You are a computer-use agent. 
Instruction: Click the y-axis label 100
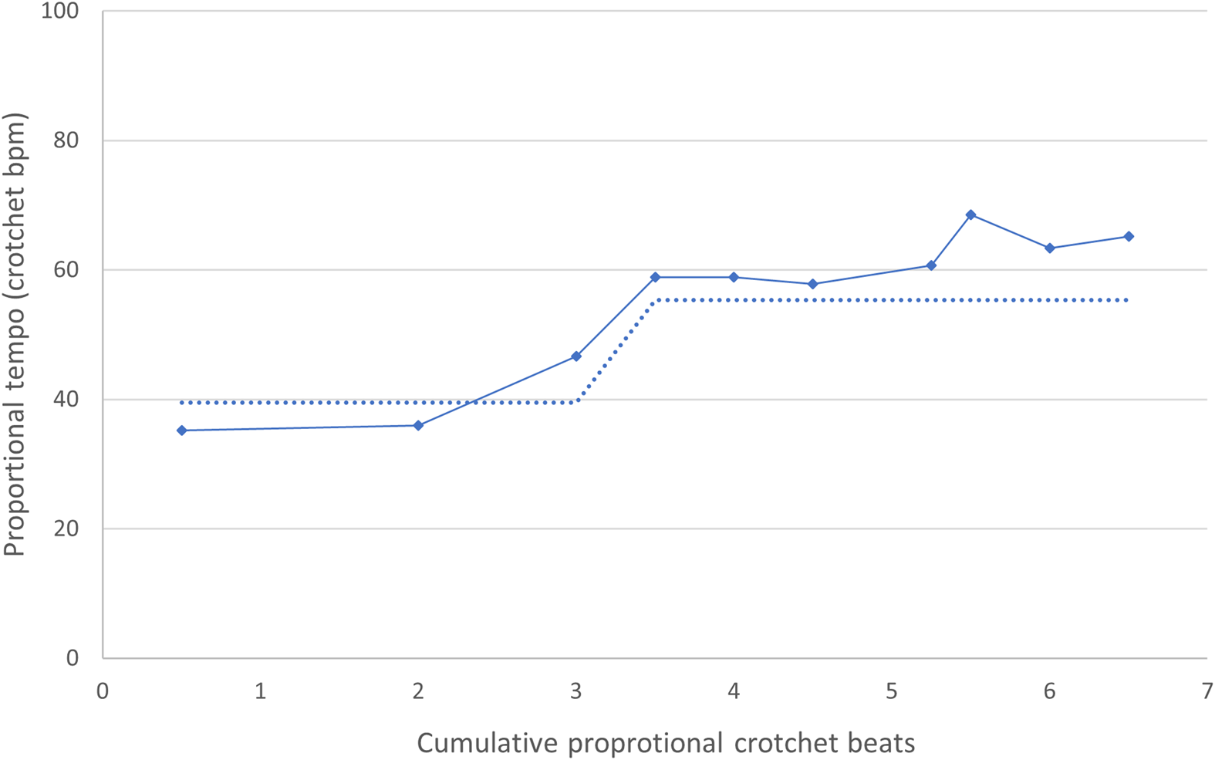click(x=61, y=12)
